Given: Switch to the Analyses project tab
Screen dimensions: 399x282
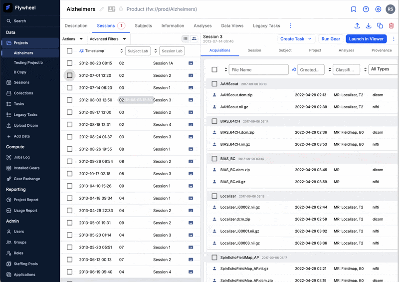Looking at the screenshot, I should coord(202,26).
